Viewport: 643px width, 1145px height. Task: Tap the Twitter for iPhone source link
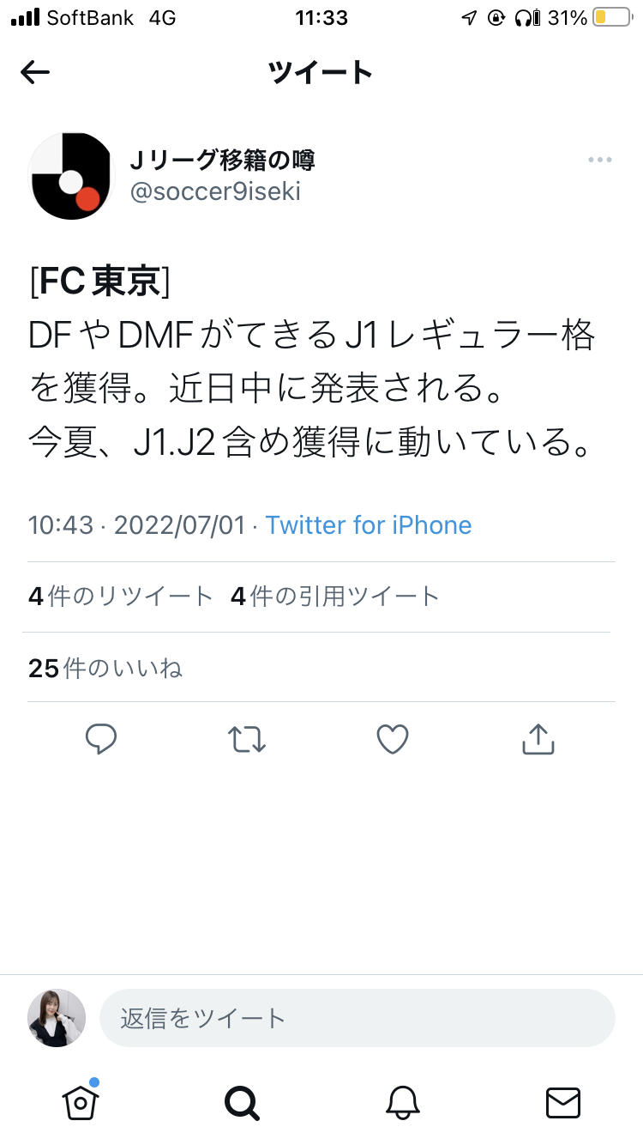coord(369,525)
